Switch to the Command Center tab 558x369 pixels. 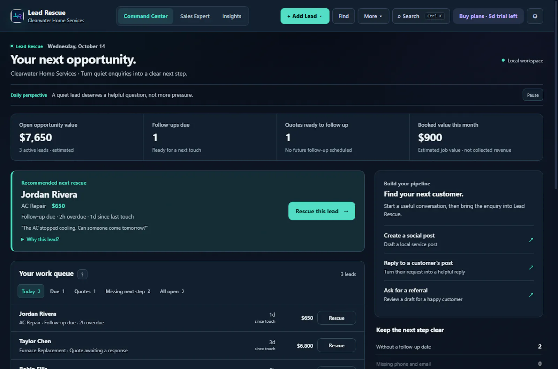146,16
